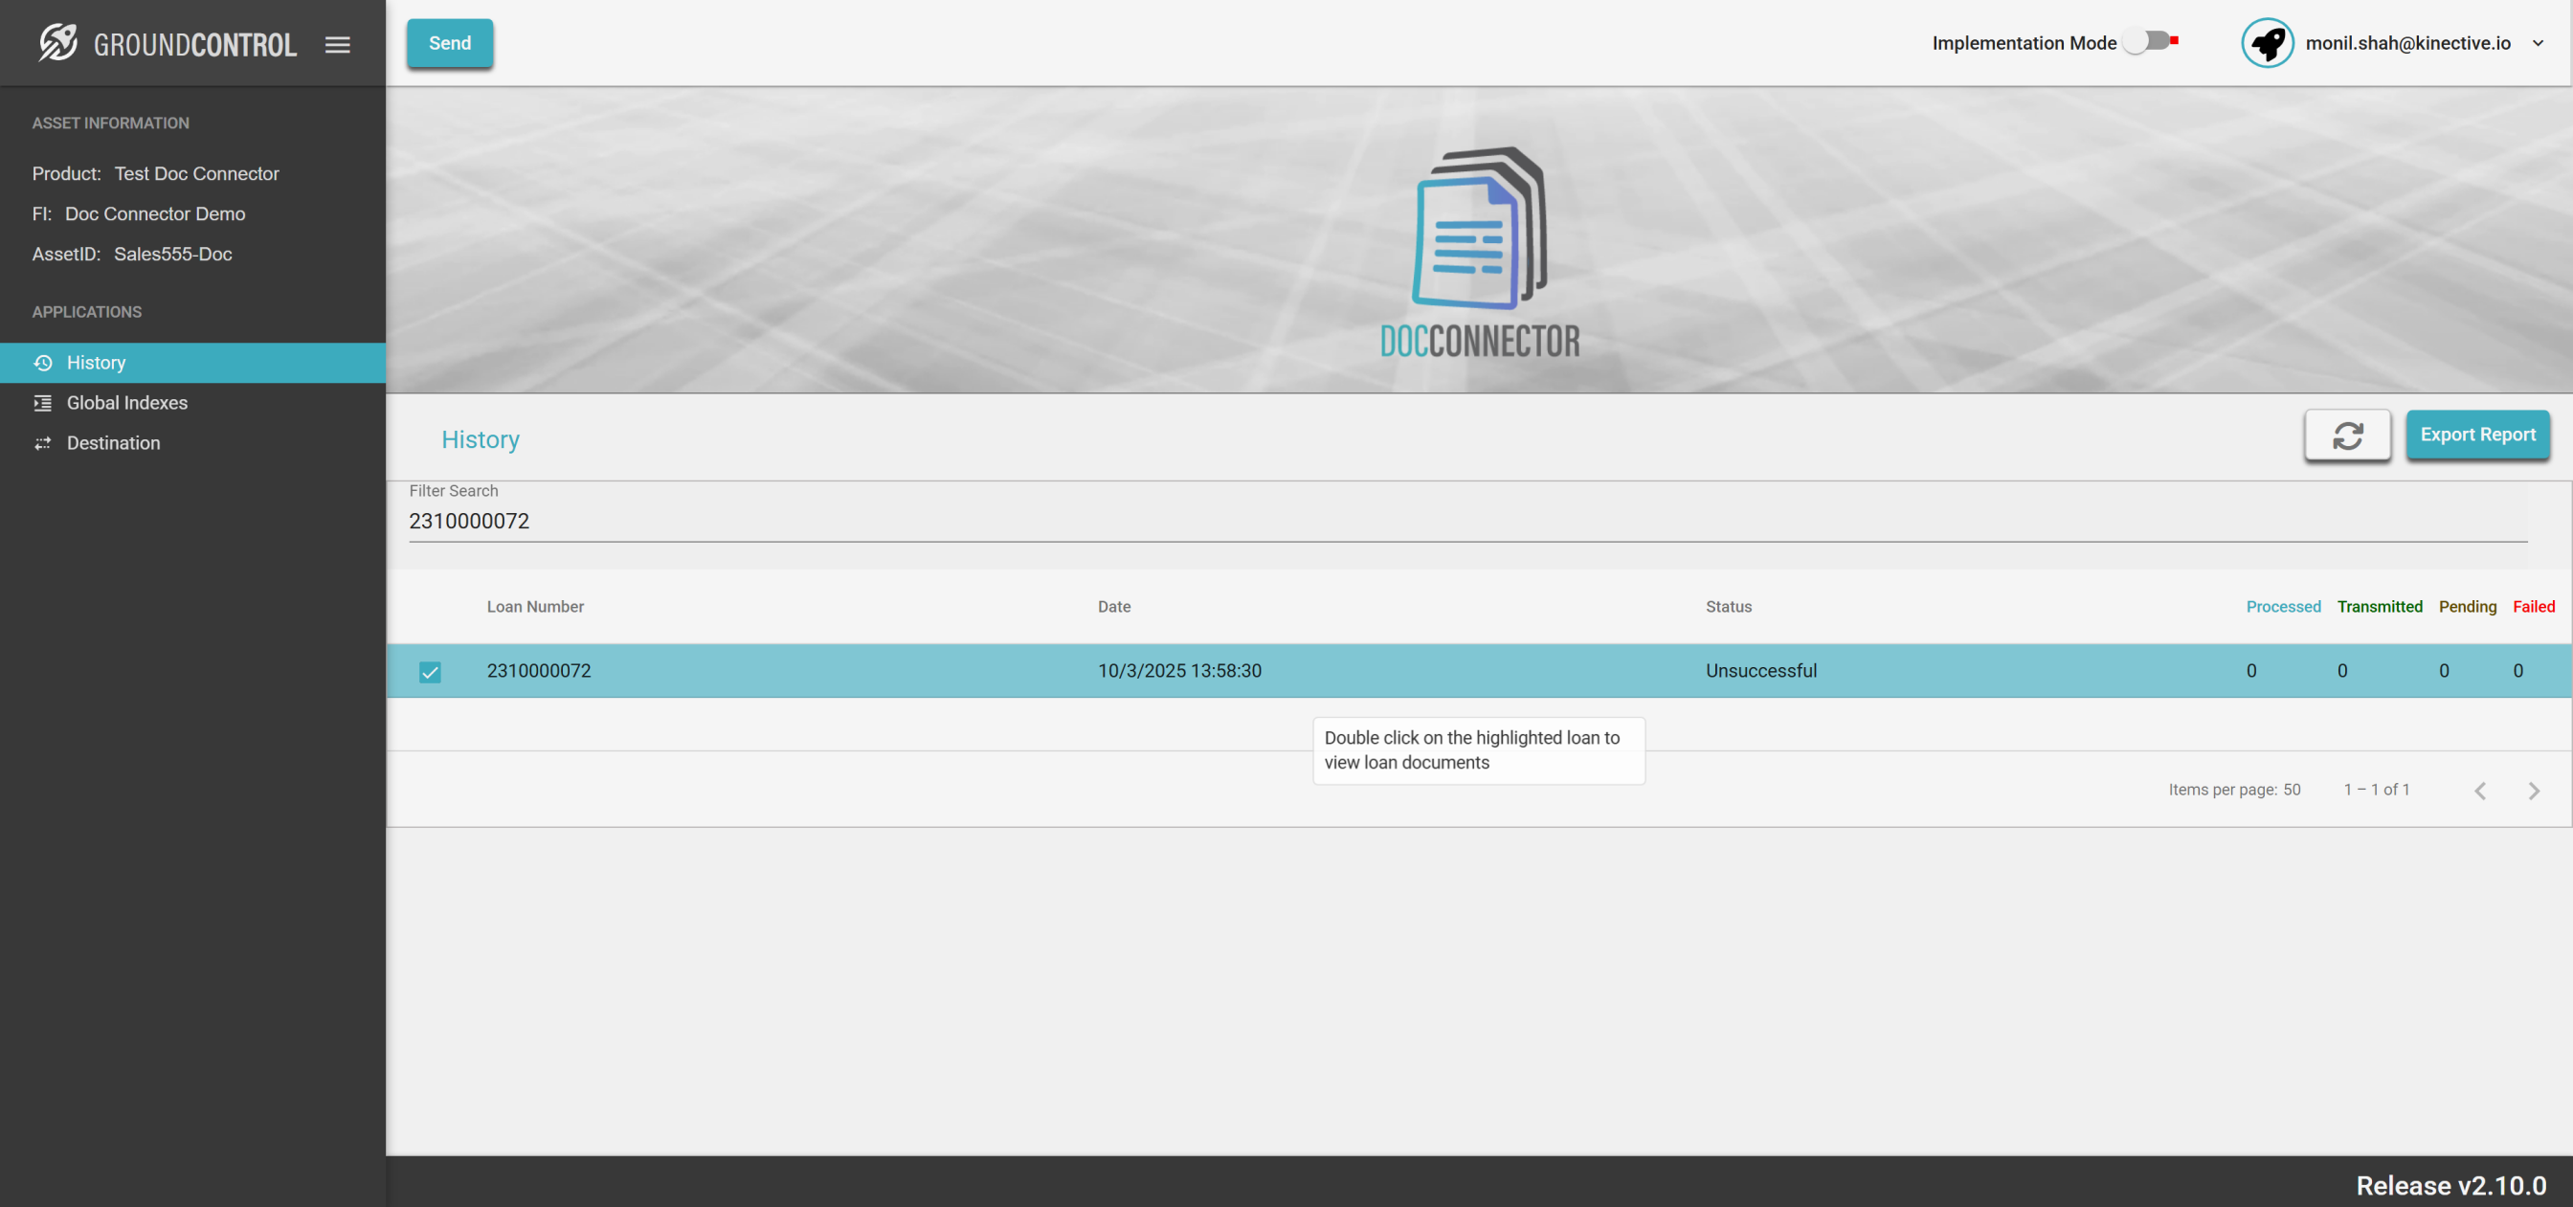2573x1207 pixels.
Task: Open items per page dropdown showing 50
Action: (x=2291, y=790)
